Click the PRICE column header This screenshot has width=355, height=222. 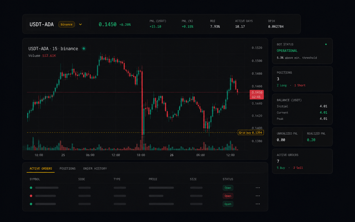(x=153, y=179)
